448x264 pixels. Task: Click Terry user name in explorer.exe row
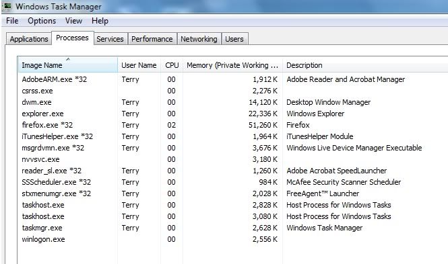click(130, 114)
